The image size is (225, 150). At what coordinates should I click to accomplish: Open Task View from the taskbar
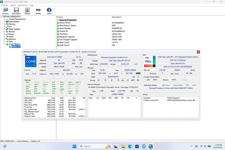click(x=116, y=146)
